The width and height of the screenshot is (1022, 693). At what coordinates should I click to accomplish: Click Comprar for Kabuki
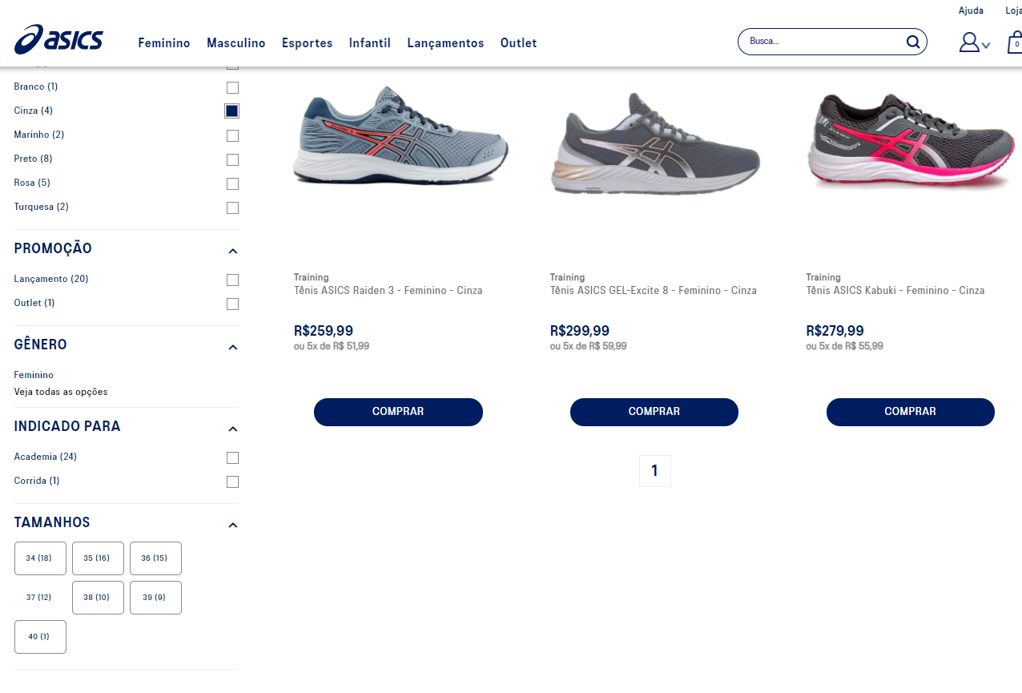911,412
